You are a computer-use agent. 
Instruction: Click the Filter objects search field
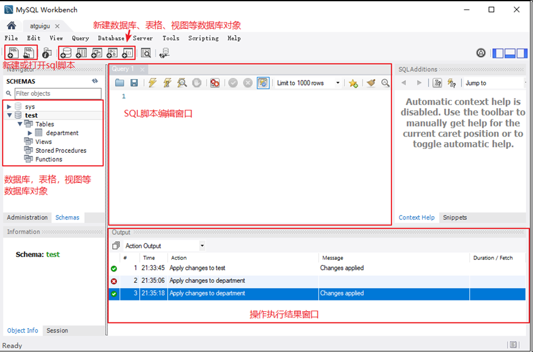[58, 94]
